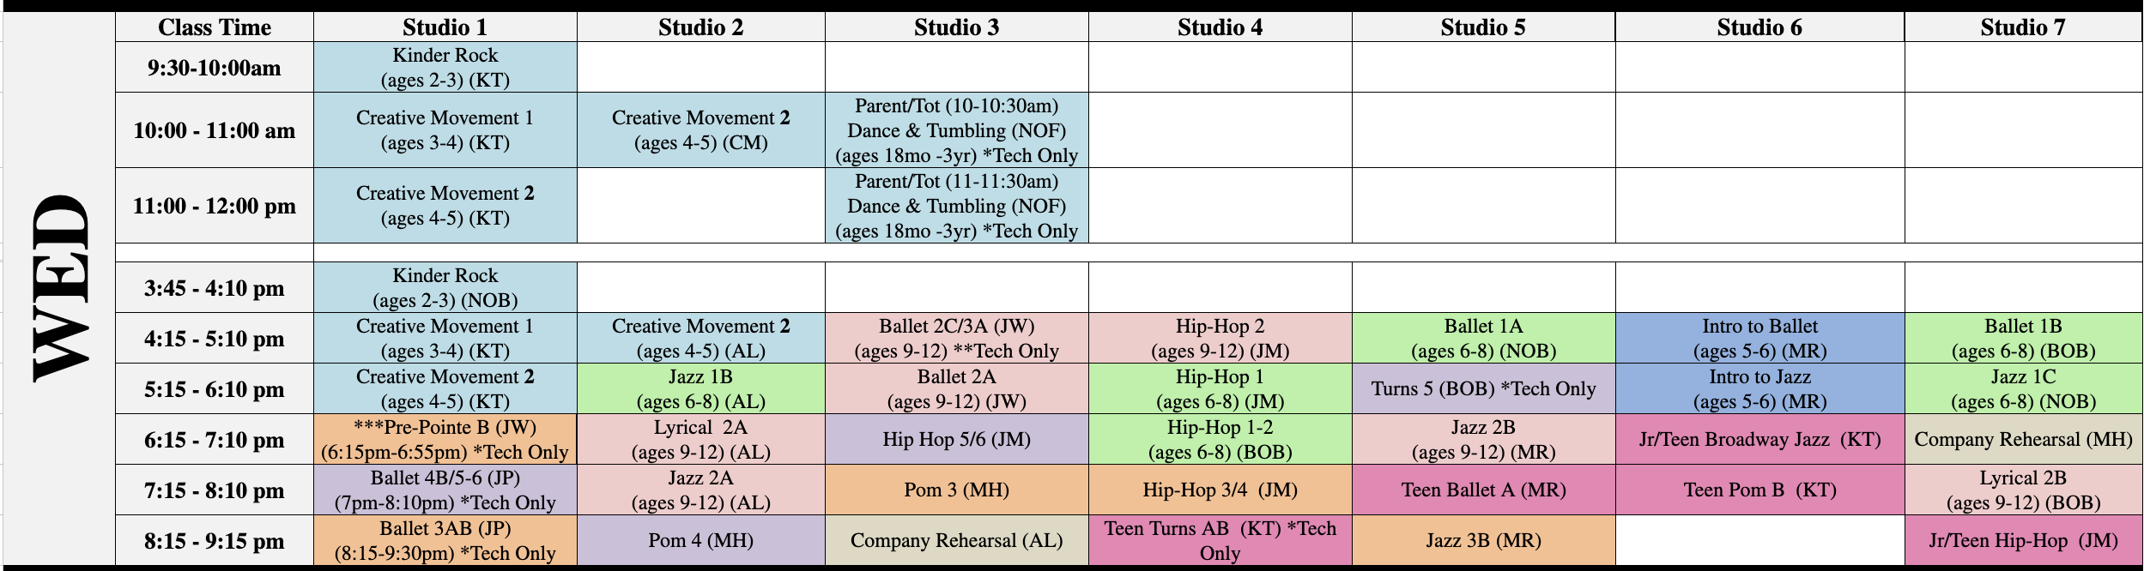Click the Hip Hop 5/6 (JM) cell
Image resolution: width=2144 pixels, height=571 pixels.
(x=956, y=440)
